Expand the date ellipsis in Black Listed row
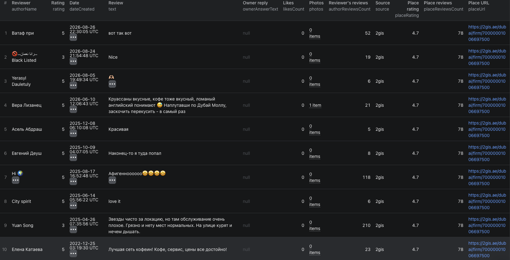This screenshot has height=260, width=510. pyautogui.click(x=73, y=61)
